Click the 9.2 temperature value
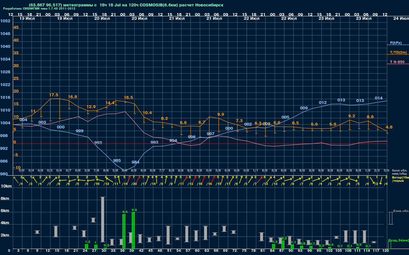This screenshot has width=409, height=255. [351, 116]
